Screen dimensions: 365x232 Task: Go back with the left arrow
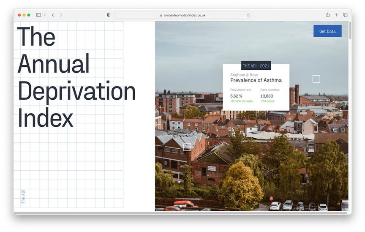tap(53, 15)
